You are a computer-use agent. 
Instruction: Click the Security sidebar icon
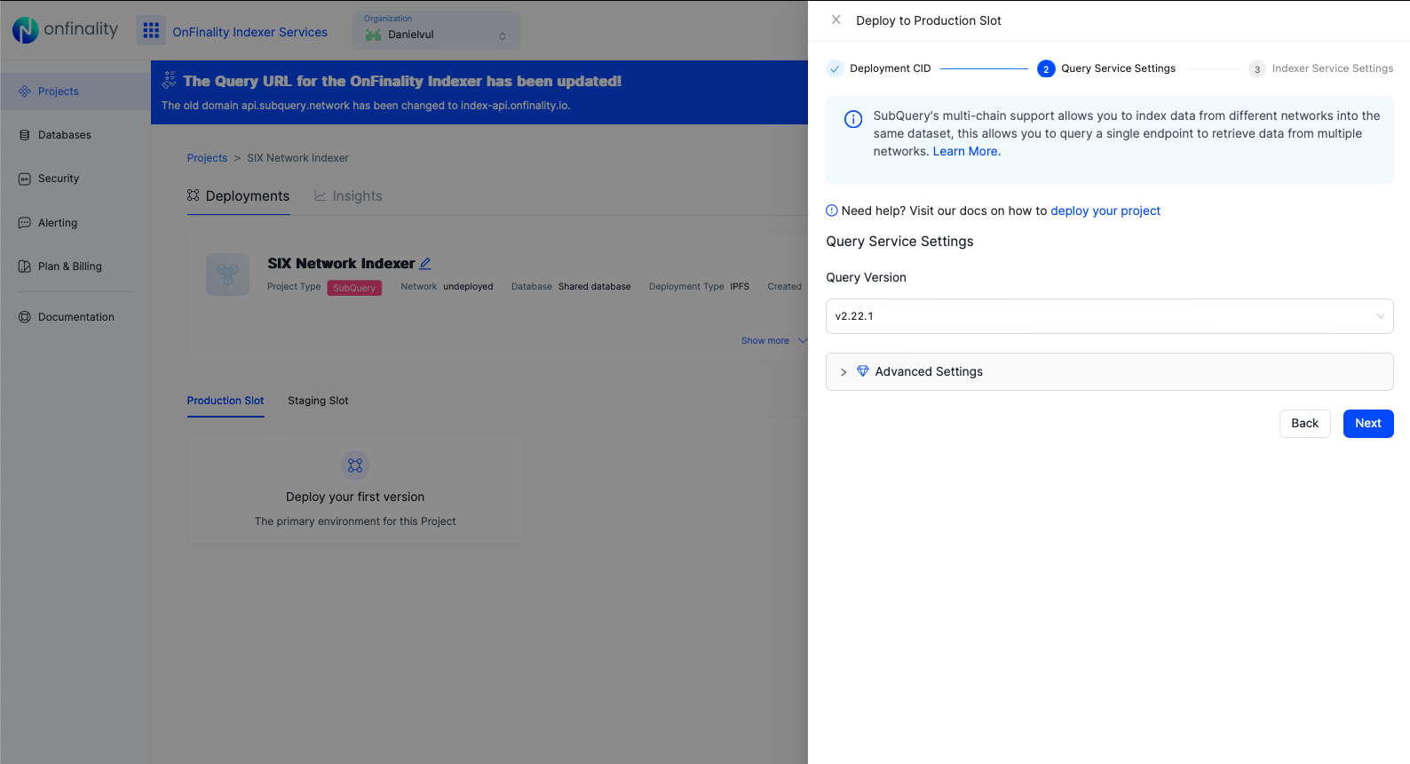[x=25, y=179]
